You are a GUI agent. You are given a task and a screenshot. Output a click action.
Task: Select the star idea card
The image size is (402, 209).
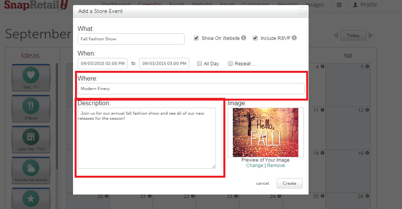[x=31, y=198]
